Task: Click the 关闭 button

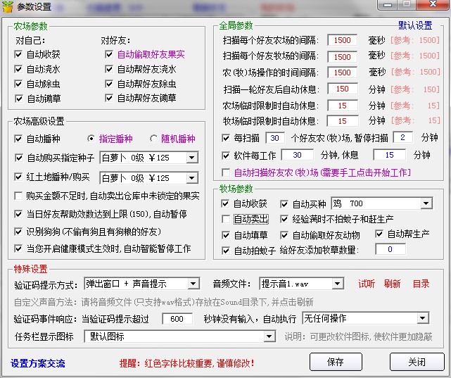Action: click(417, 362)
